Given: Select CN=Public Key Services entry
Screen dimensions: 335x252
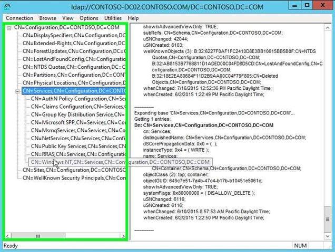Looking at the screenshot, I should (78, 146).
